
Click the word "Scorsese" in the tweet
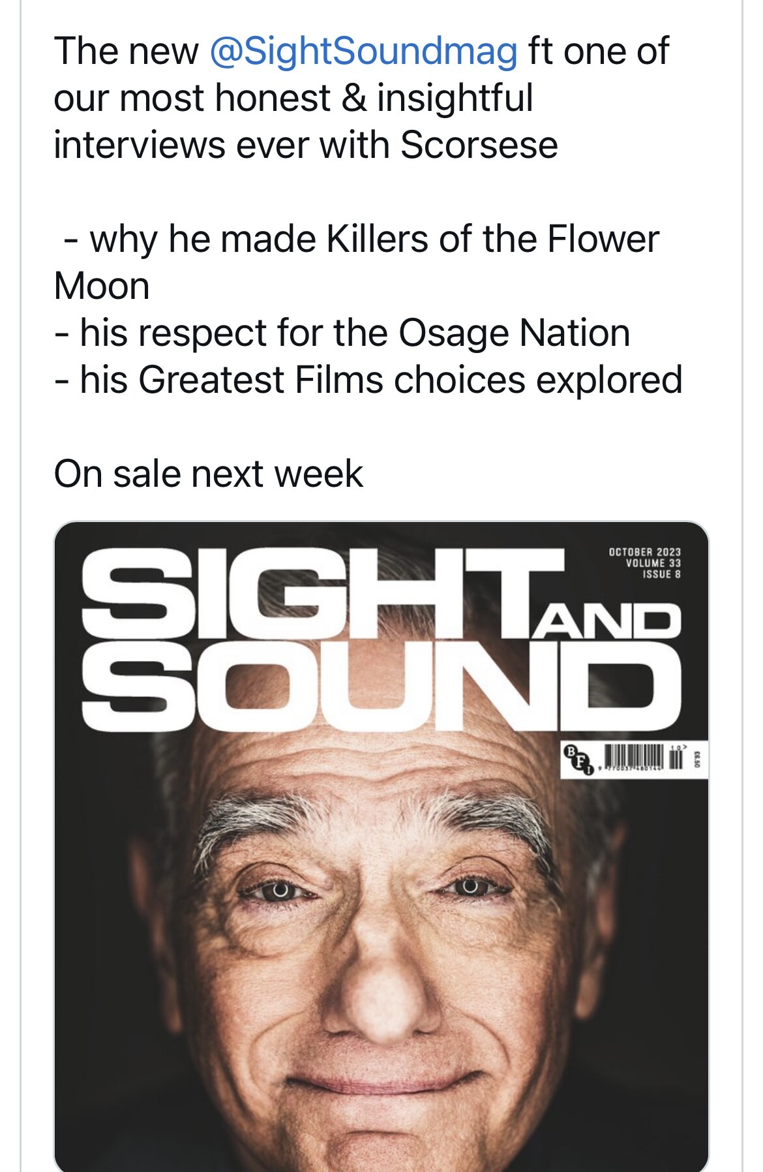pos(479,145)
